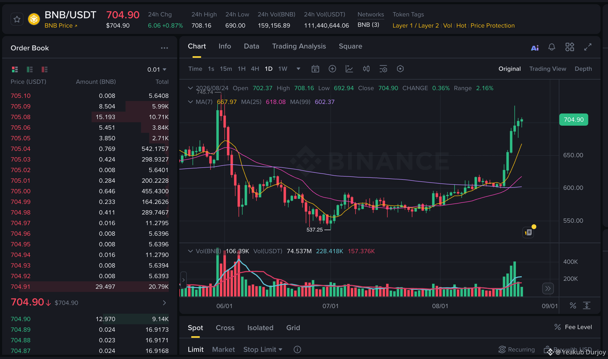Click the Hot token tag
This screenshot has width=608, height=359.
tap(461, 26)
